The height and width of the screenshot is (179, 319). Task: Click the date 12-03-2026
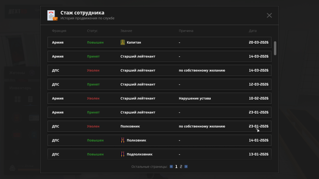[258, 84]
